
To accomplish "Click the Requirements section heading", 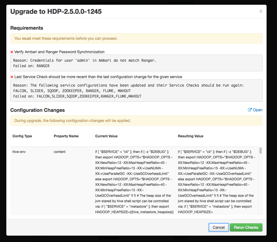I will tap(27, 28).
